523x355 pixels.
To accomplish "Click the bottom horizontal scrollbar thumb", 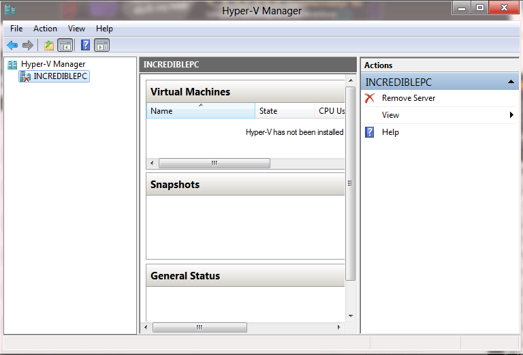I will 200,327.
